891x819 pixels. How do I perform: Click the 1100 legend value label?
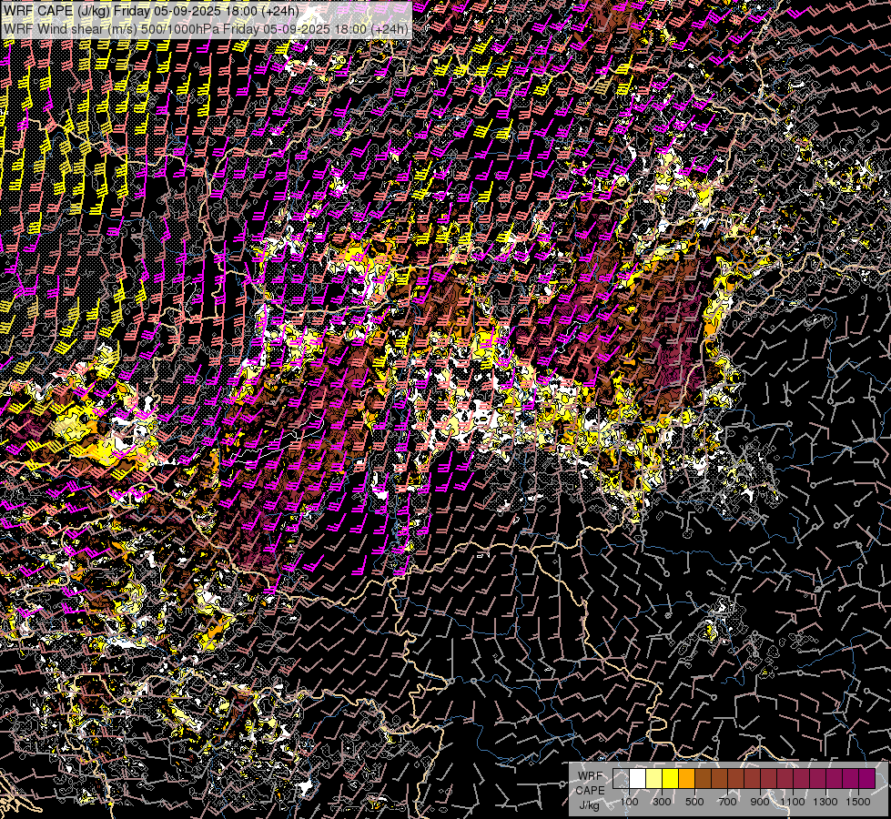[x=792, y=802]
